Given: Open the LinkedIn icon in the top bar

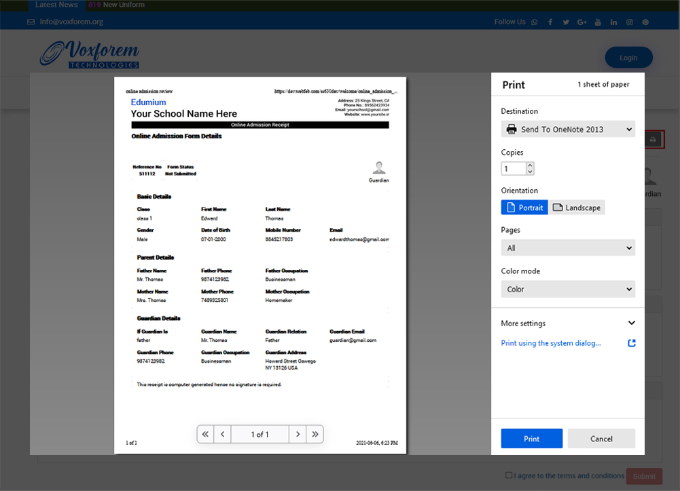Looking at the screenshot, I should [613, 22].
